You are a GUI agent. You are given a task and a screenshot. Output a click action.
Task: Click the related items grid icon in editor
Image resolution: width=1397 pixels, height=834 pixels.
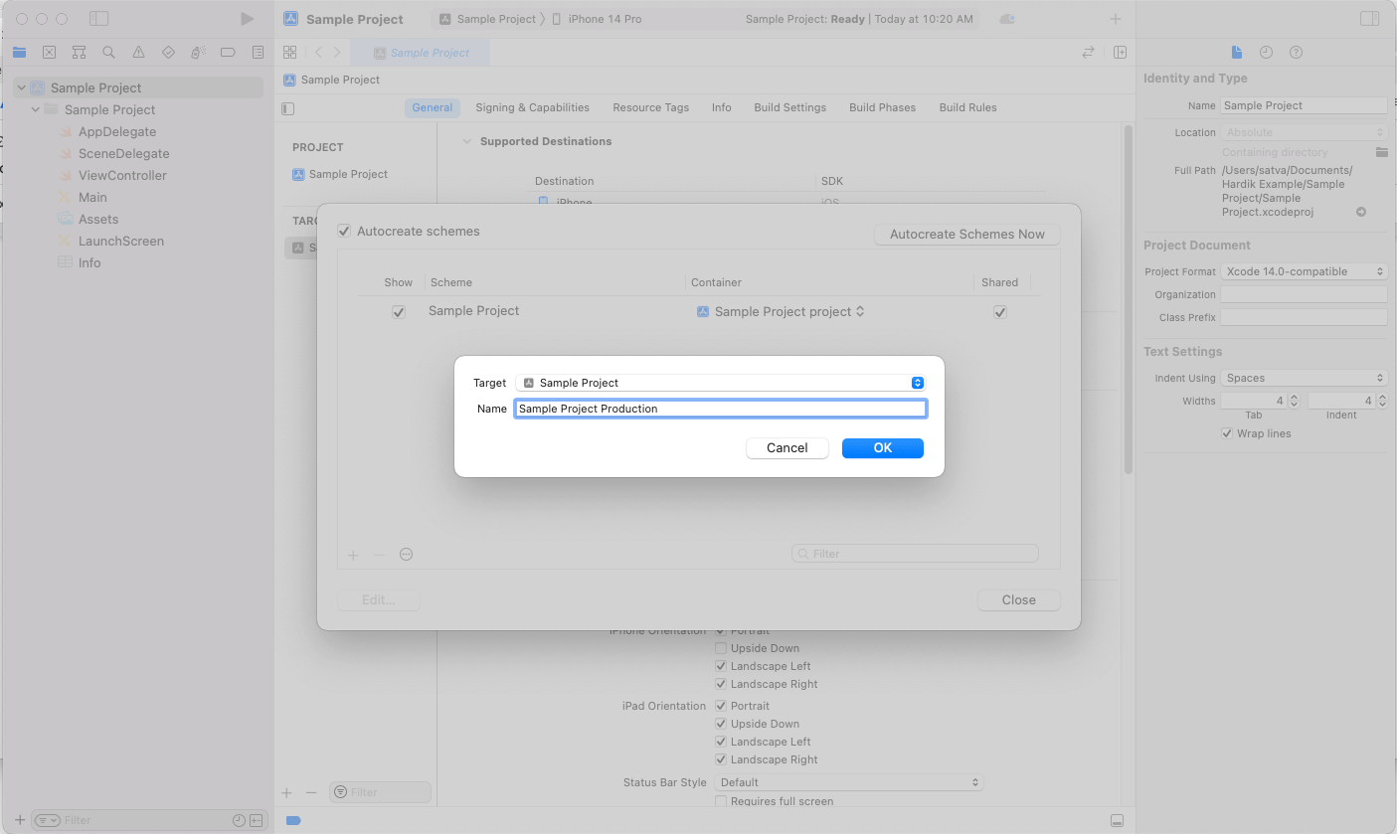pos(289,53)
